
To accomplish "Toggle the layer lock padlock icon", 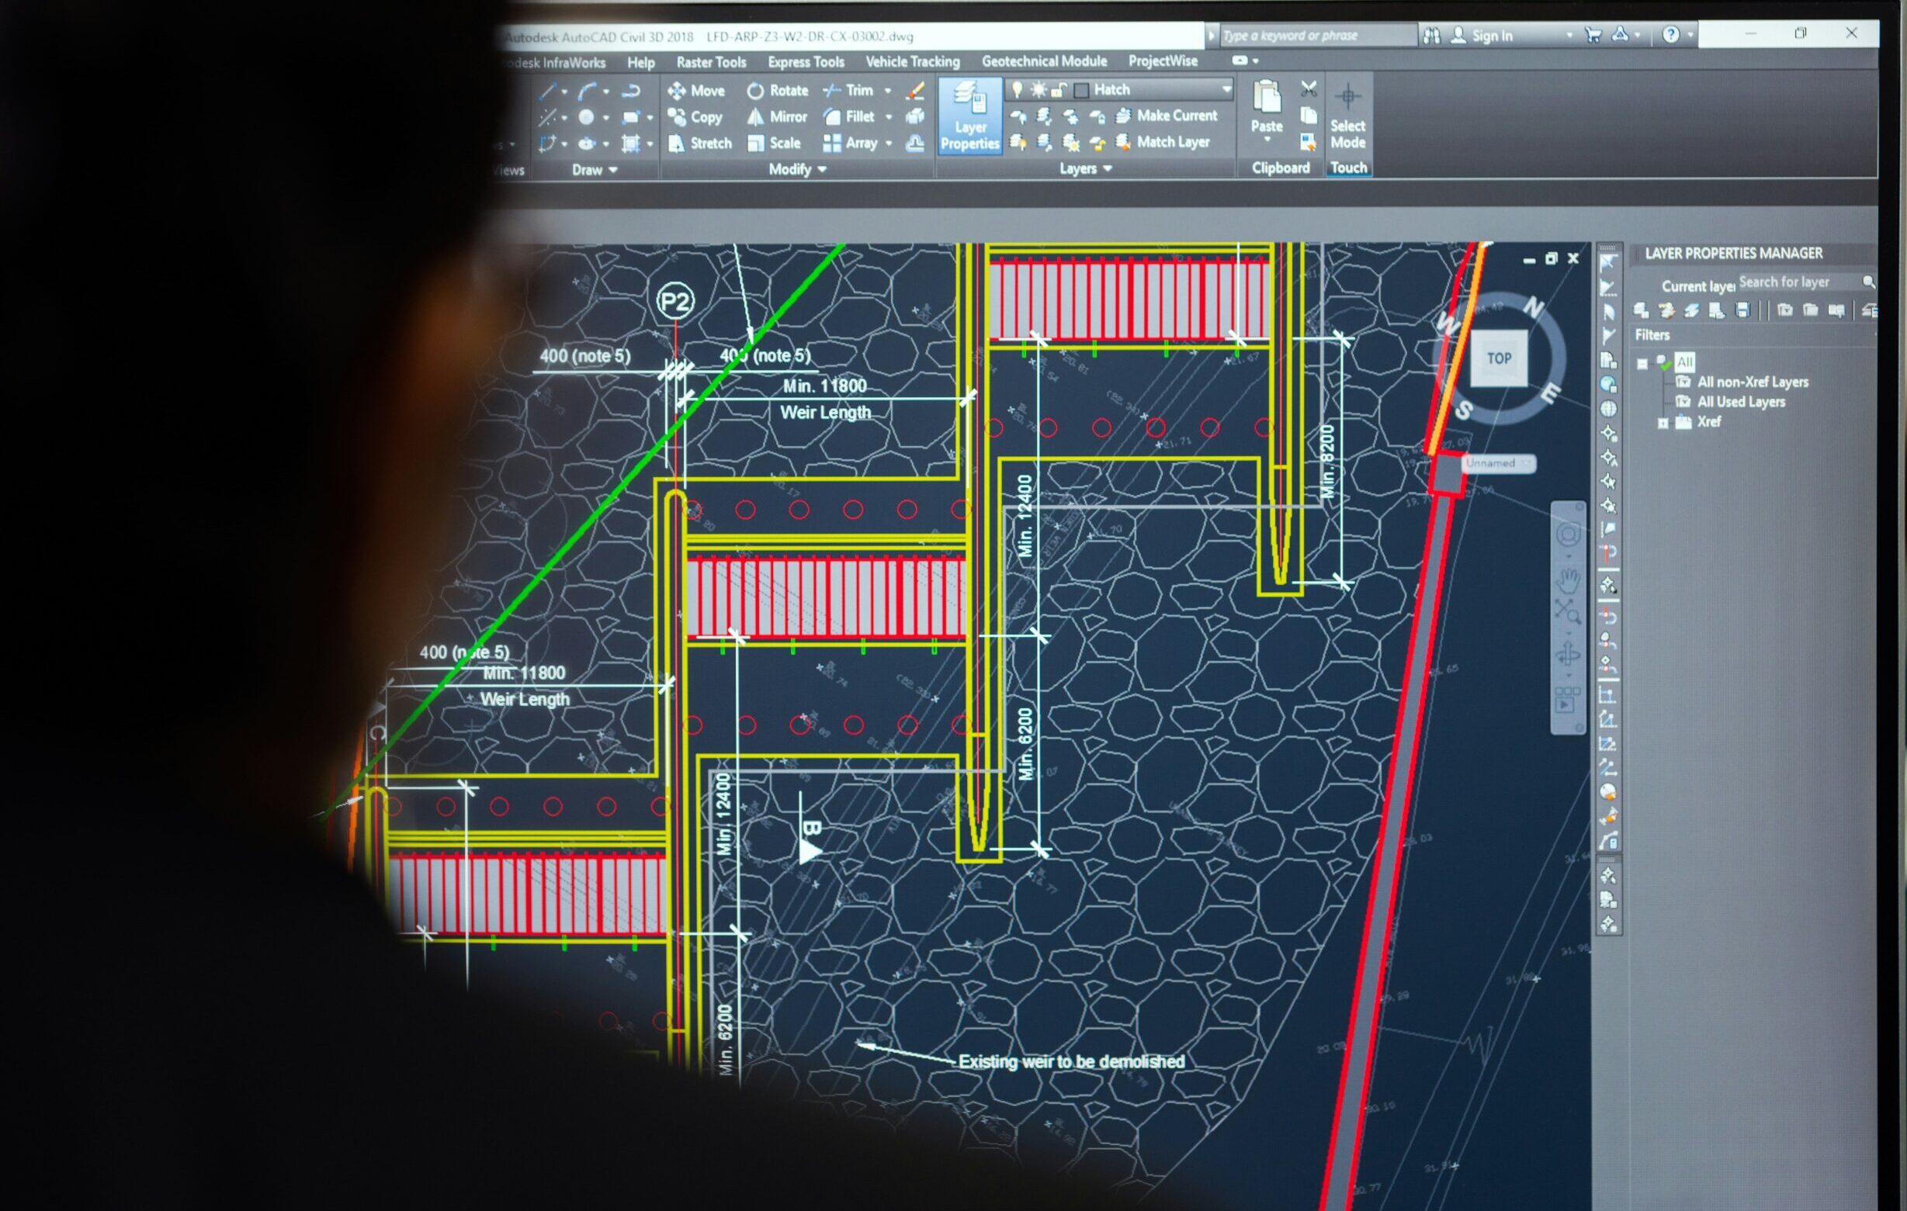I will (x=1059, y=89).
